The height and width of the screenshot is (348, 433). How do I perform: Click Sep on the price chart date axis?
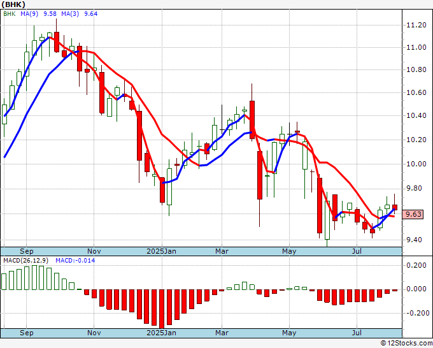[27, 251]
